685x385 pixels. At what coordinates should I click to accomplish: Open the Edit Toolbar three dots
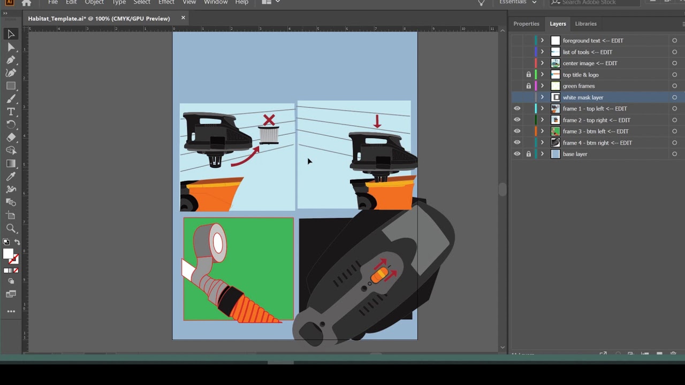point(11,311)
